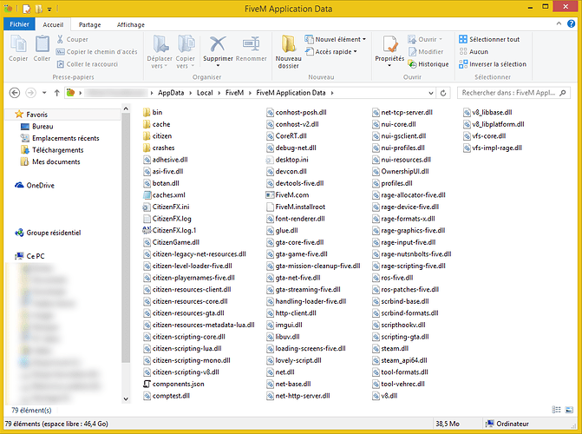Switch to the Partage tab

click(90, 24)
